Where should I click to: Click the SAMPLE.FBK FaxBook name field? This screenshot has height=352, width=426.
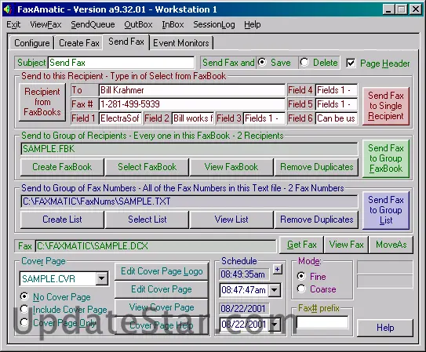[x=189, y=149]
